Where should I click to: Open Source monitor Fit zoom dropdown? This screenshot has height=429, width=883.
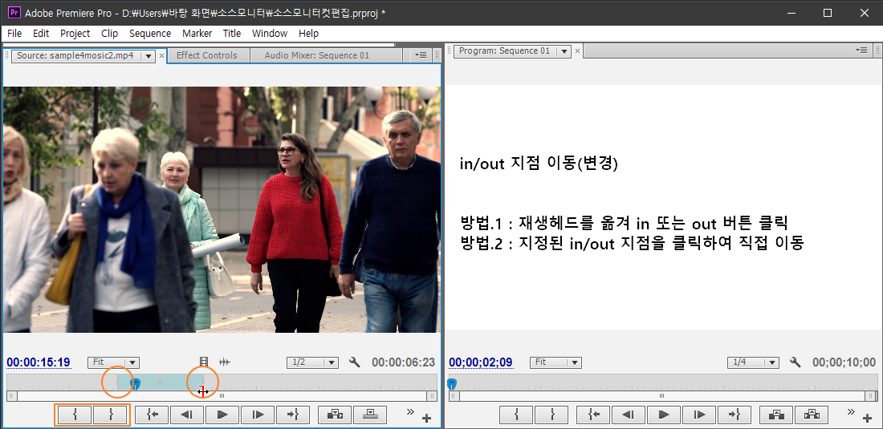point(113,362)
